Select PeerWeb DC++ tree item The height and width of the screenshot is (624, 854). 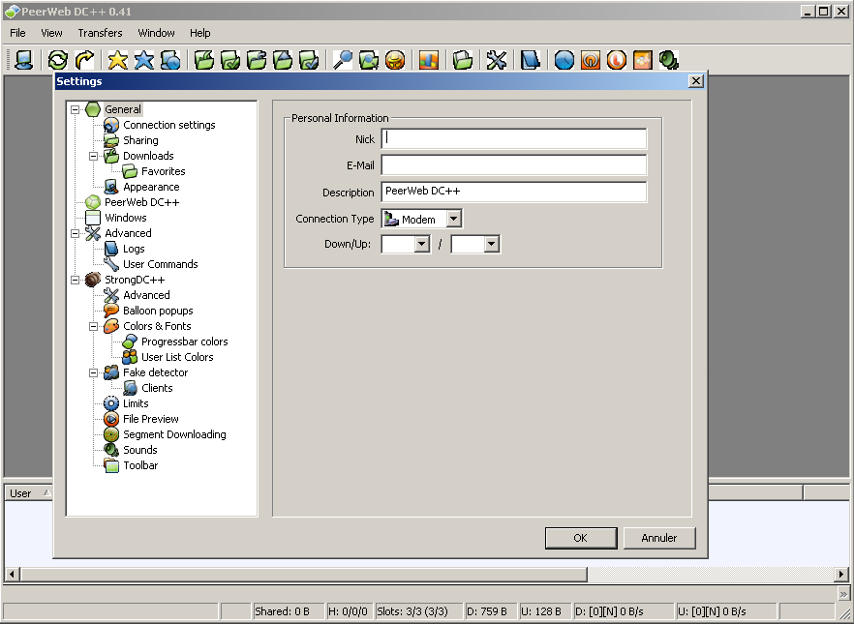[x=141, y=202]
